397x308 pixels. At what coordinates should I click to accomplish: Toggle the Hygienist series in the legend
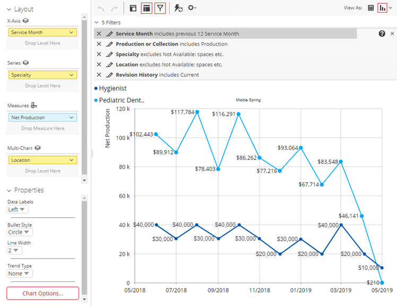click(x=113, y=88)
